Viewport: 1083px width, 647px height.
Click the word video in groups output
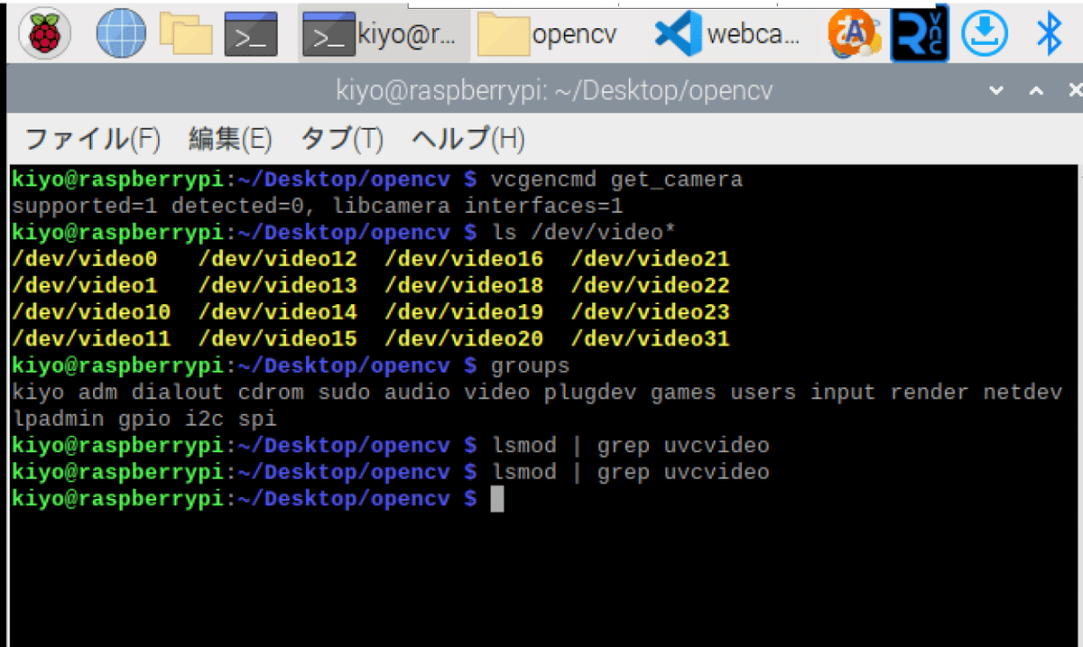pyautogui.click(x=497, y=393)
